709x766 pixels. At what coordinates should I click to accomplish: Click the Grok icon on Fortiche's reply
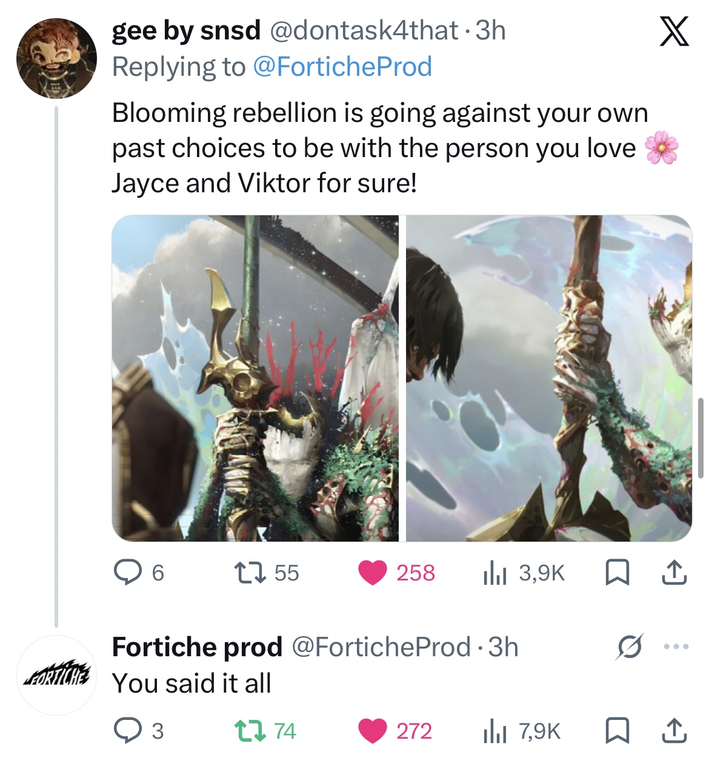tap(630, 647)
